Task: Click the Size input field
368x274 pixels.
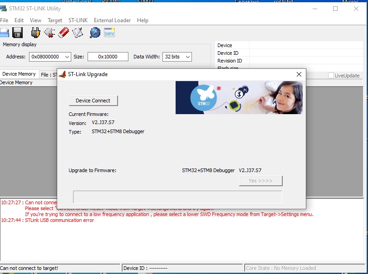Action: (x=108, y=57)
